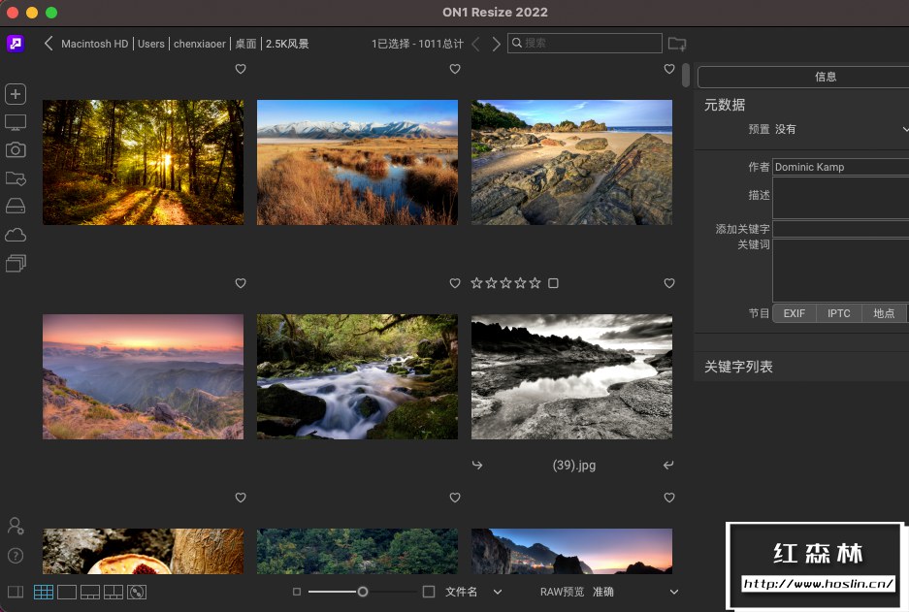Click the large thumbnail size icon
This screenshot has width=909, height=612.
pyautogui.click(x=429, y=592)
